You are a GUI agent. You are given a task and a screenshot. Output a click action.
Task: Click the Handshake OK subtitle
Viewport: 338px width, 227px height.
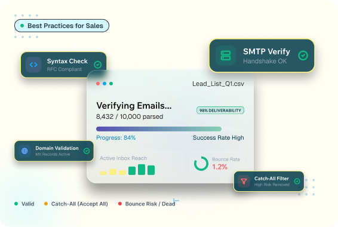coord(265,61)
